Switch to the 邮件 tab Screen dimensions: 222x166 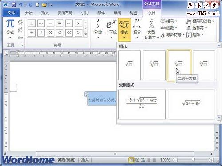coord(101,13)
